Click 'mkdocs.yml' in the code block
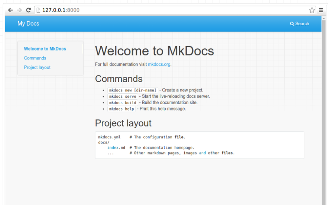Screen dimensions: 328x205 coord(109,137)
